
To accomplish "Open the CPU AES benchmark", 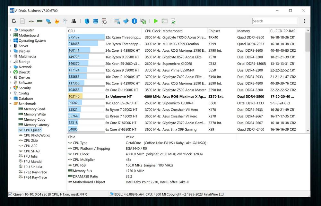I will 30,146.
